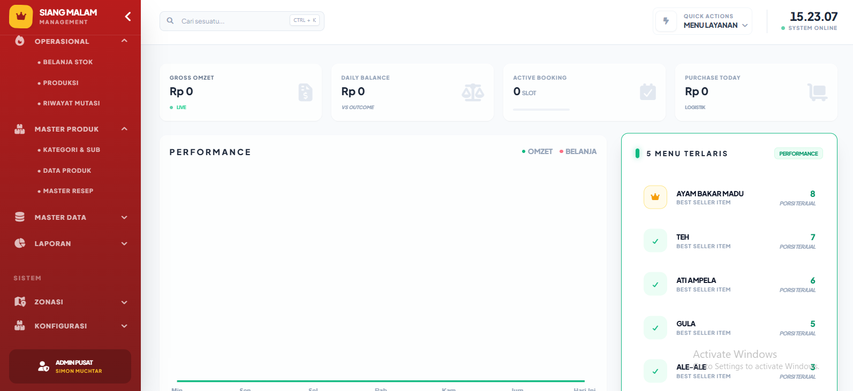853x391 pixels.
Task: Click the Purchase Today card
Action: pos(756,92)
